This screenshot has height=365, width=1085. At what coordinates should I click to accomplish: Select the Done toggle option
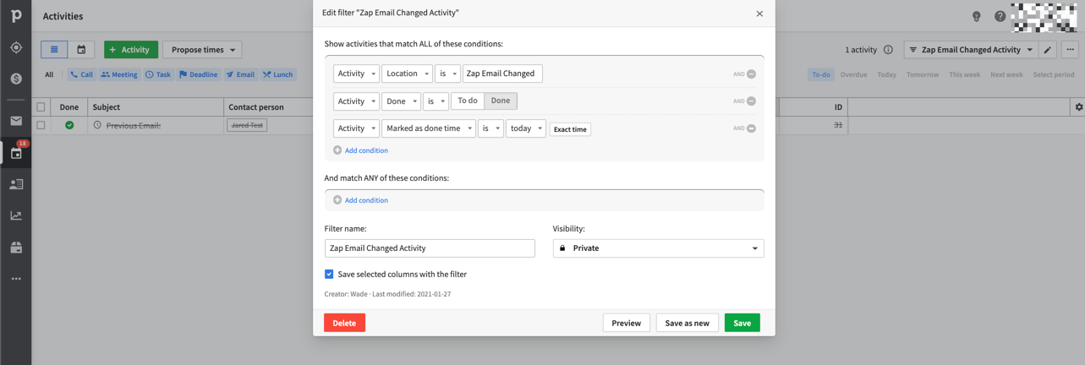[x=501, y=101]
